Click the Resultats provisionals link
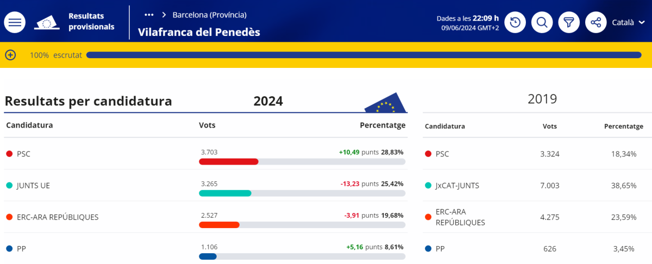 click(x=91, y=21)
